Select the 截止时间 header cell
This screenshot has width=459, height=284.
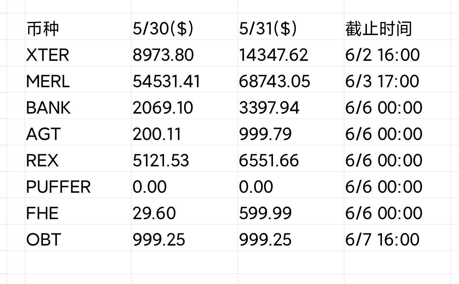pos(397,27)
